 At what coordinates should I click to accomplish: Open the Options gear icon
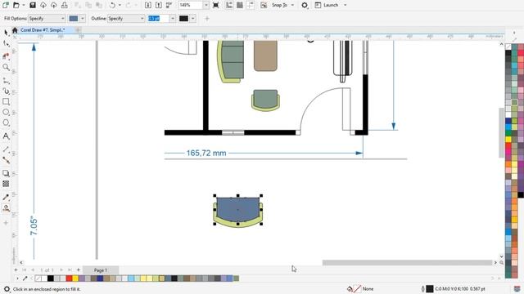(305, 5)
